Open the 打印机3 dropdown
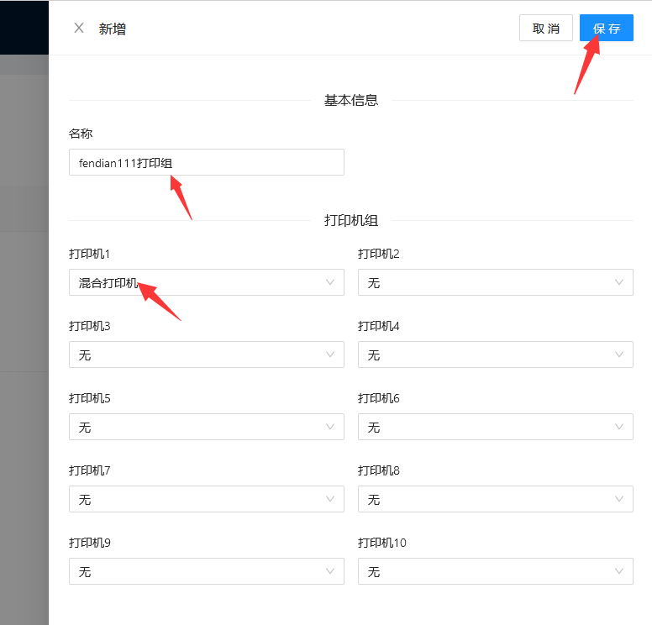The width and height of the screenshot is (652, 625). click(x=206, y=355)
